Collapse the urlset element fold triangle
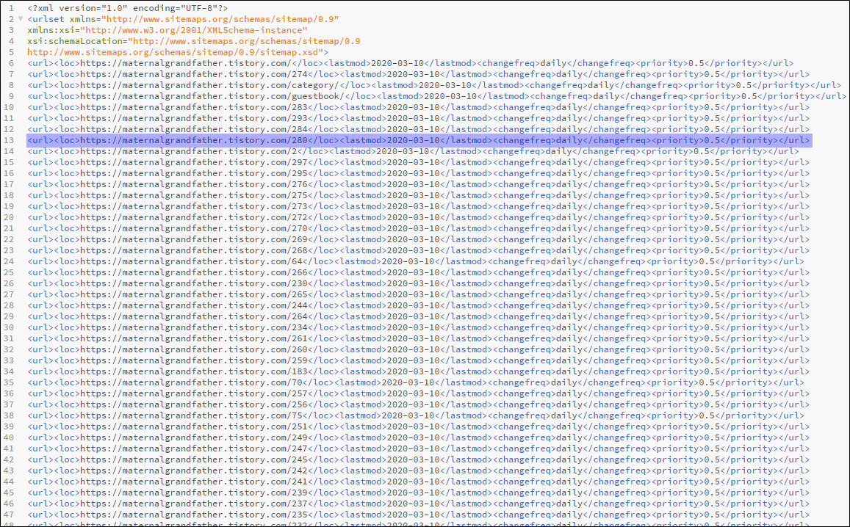This screenshot has width=850, height=527. click(21, 19)
